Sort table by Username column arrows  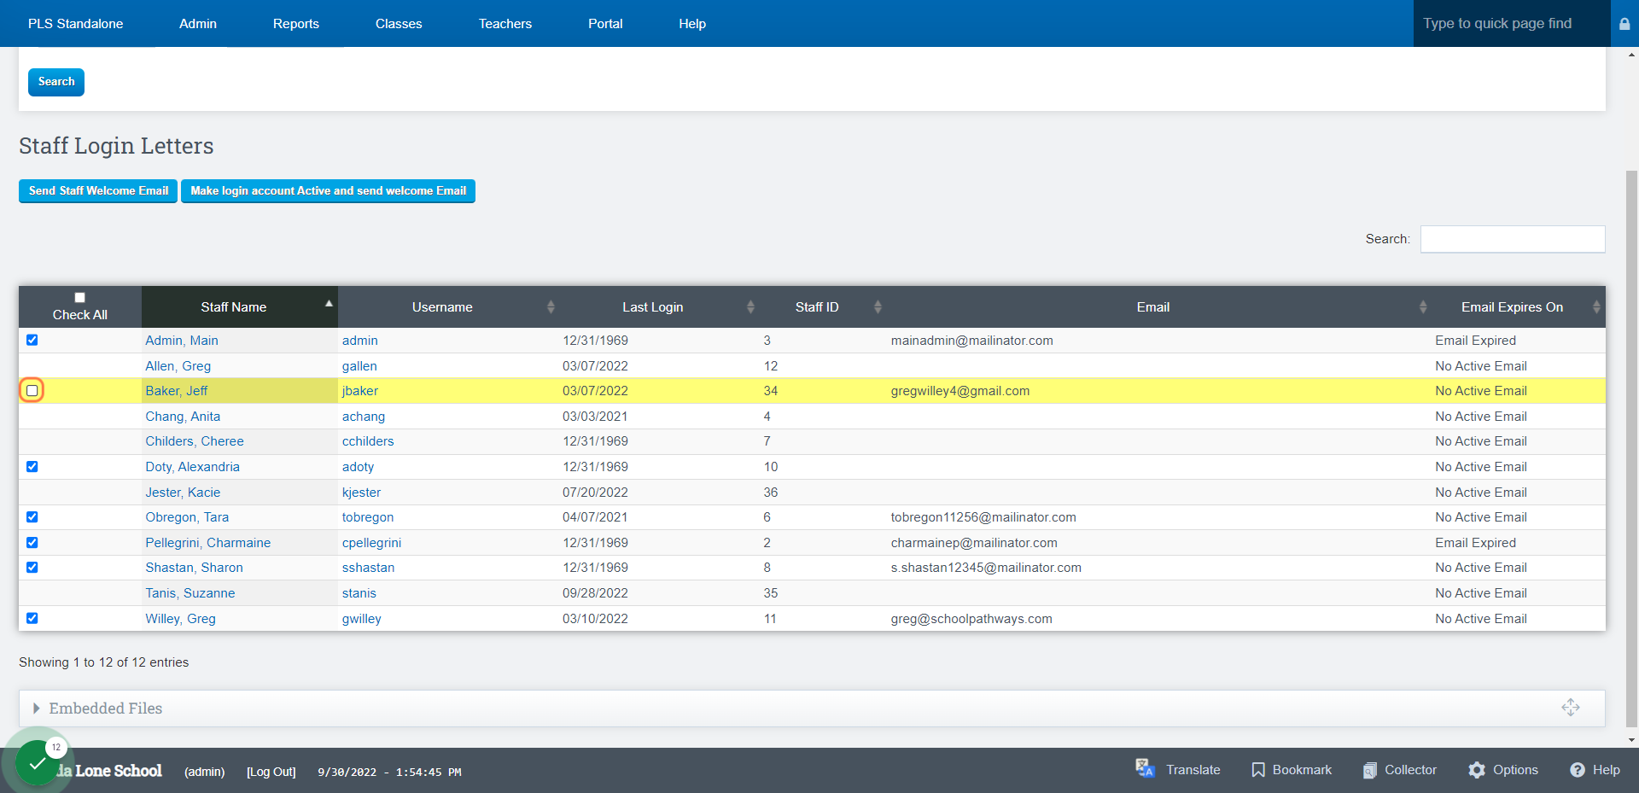(551, 307)
